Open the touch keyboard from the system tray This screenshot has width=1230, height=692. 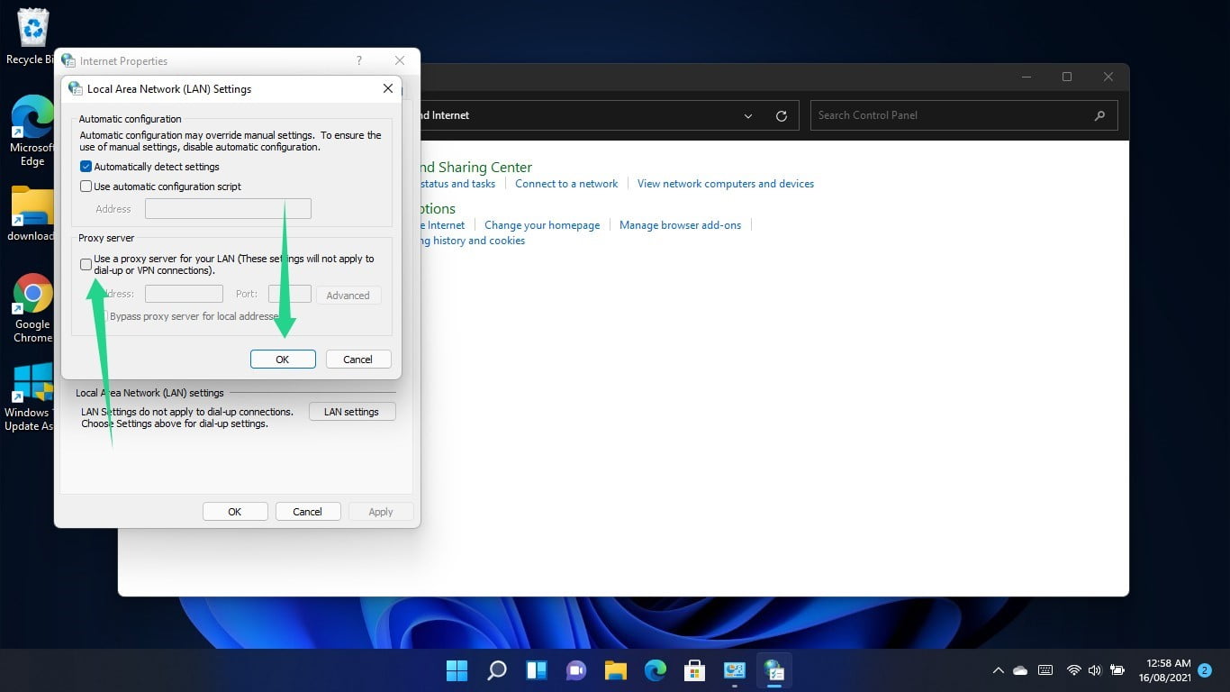tap(1045, 670)
